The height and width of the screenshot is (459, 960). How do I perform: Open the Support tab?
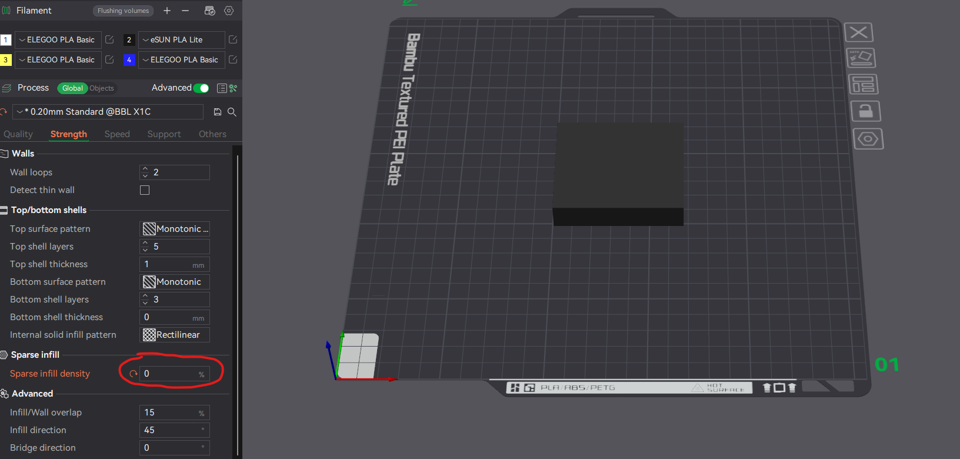(164, 134)
